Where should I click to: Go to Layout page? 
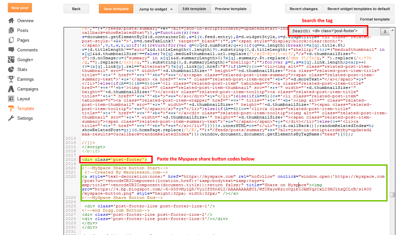23,99
